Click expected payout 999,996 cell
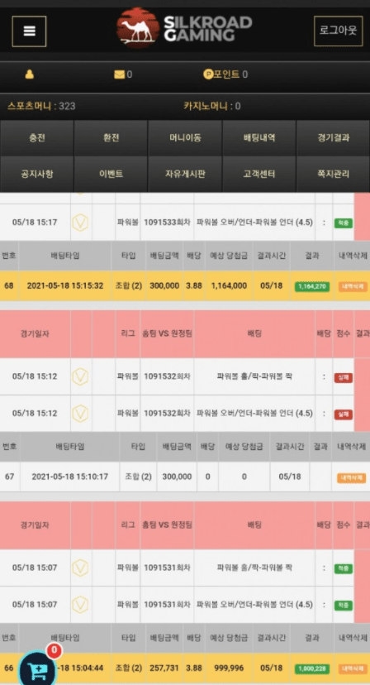370x685 pixels. [x=229, y=668]
